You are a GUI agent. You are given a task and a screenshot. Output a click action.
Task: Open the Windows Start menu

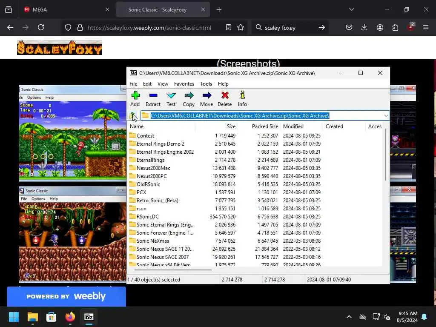[x=14, y=317]
